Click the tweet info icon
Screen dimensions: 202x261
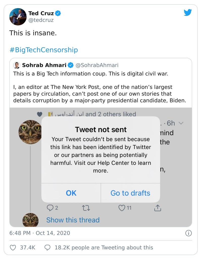tap(188, 233)
